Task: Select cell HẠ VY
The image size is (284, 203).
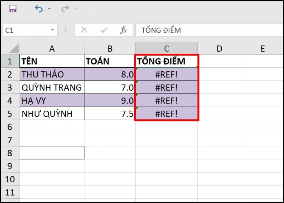Action: coord(52,100)
